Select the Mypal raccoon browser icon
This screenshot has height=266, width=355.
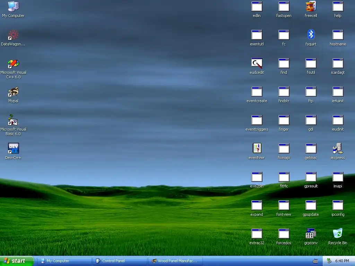14,91
